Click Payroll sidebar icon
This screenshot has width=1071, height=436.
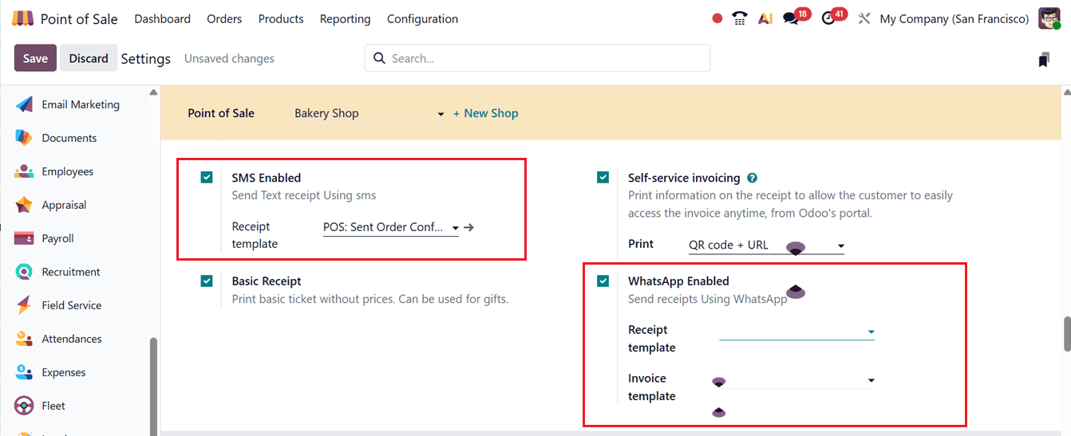point(25,238)
